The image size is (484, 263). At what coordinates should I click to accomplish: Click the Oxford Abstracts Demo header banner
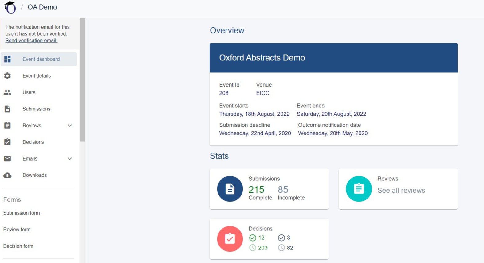[334, 58]
